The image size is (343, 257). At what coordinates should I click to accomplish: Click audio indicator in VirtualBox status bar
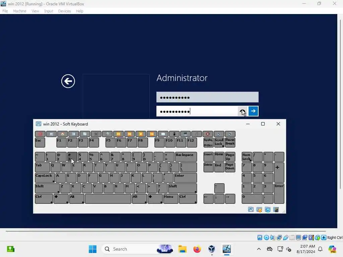pyautogui.click(x=273, y=238)
